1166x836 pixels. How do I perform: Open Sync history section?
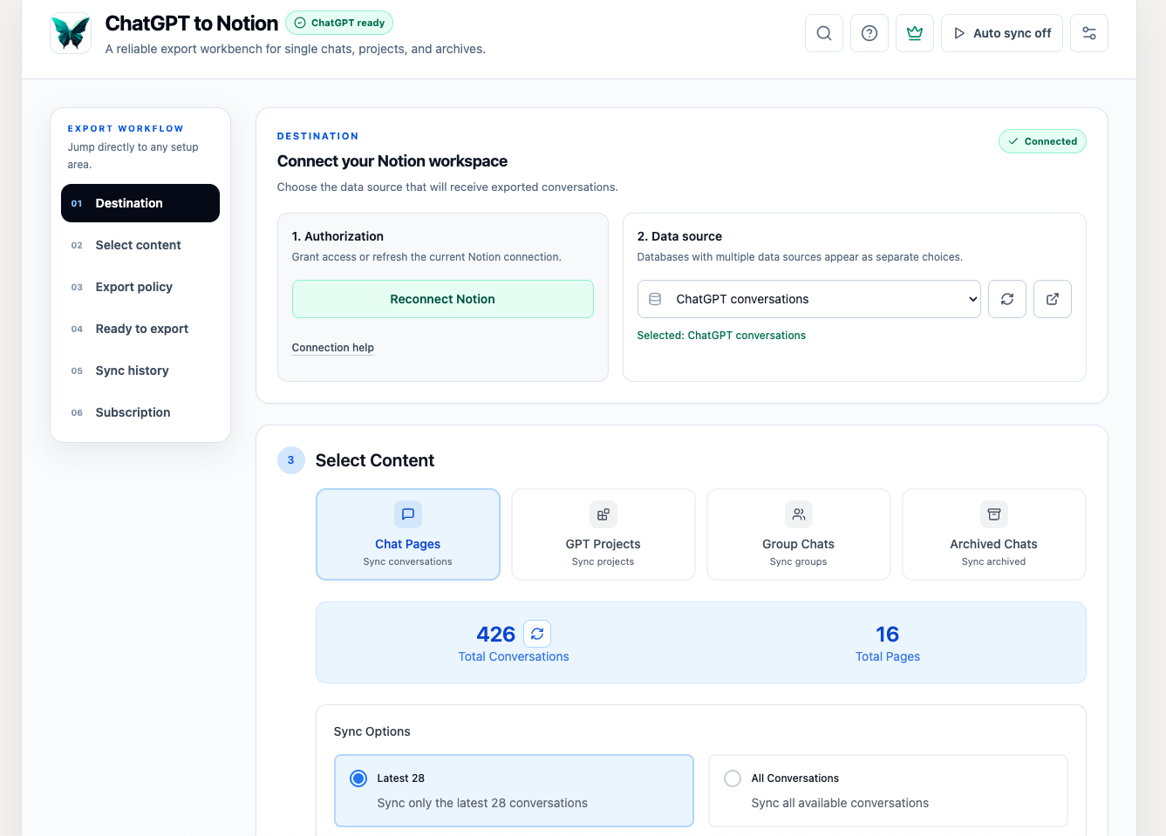coord(140,370)
